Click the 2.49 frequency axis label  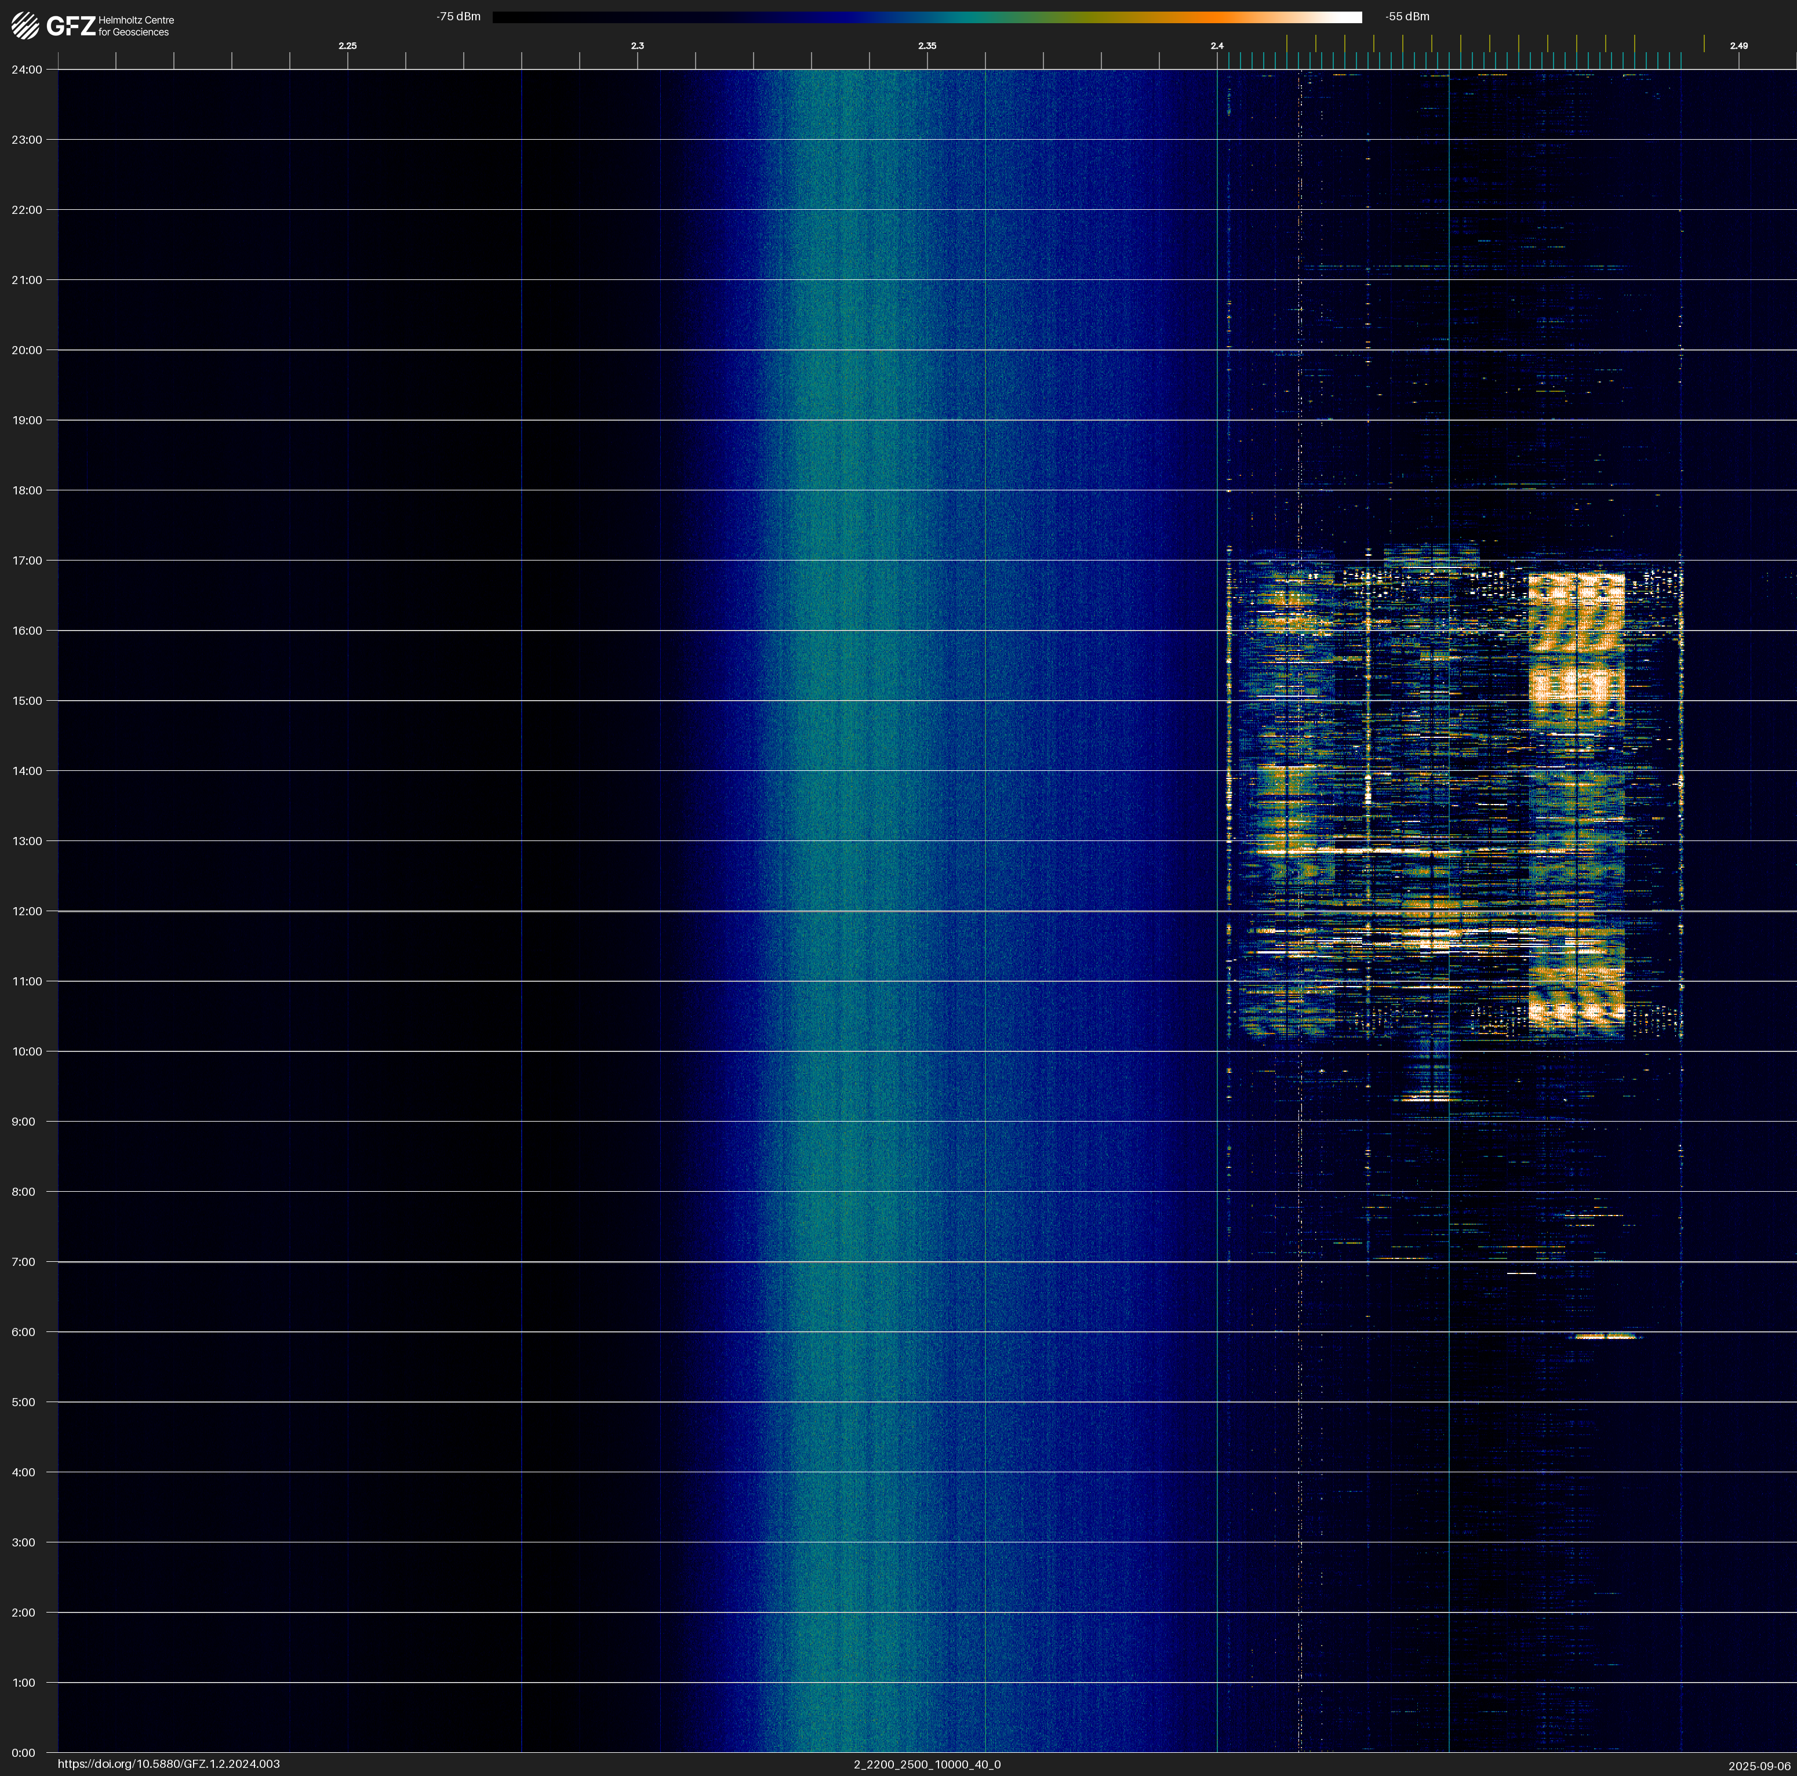click(1738, 46)
